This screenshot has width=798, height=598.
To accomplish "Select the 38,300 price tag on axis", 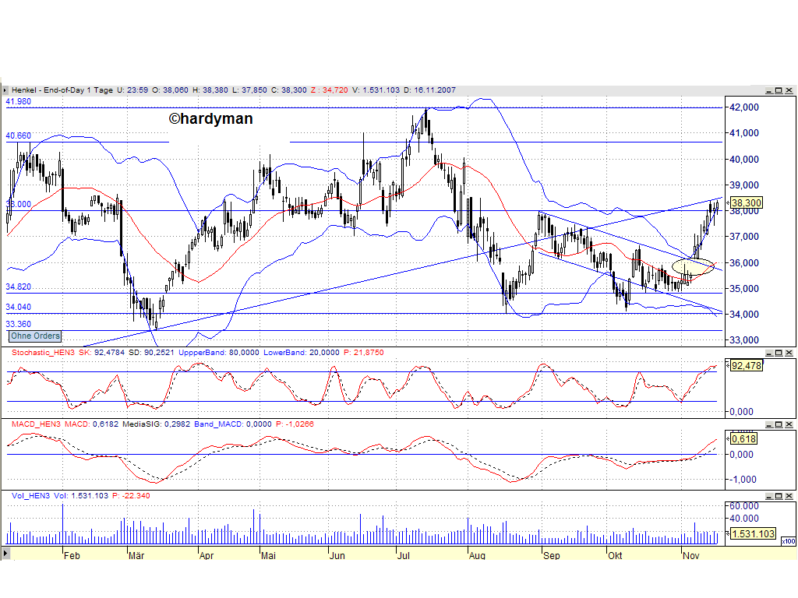I will (x=747, y=202).
